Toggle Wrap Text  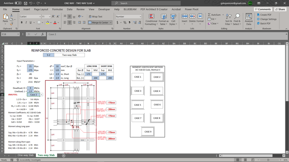coord(95,17)
